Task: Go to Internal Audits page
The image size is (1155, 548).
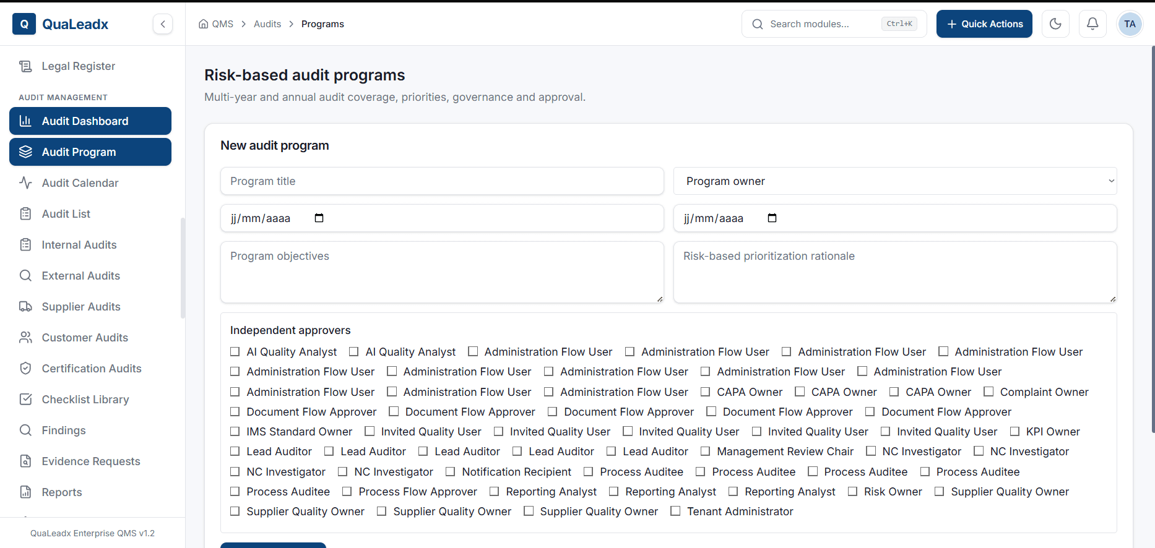Action: (90, 245)
